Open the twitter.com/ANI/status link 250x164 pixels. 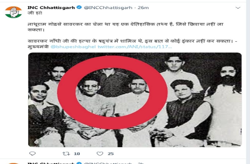(x=135, y=47)
